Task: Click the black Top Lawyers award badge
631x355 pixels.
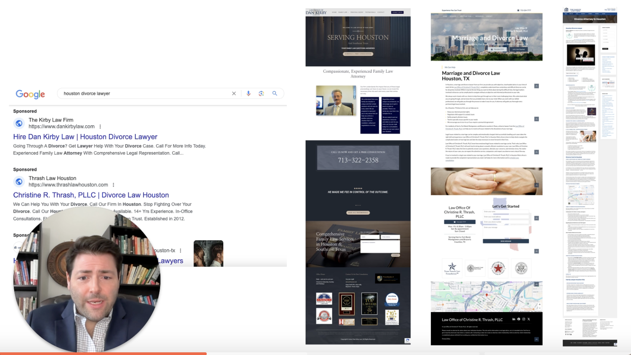Action: tap(369, 304)
